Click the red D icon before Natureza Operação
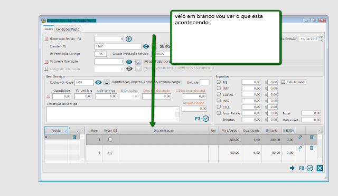 [x=46, y=62]
